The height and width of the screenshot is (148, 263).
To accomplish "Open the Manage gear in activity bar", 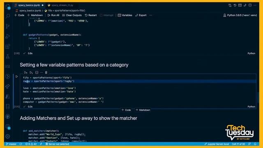I will tap(8, 136).
